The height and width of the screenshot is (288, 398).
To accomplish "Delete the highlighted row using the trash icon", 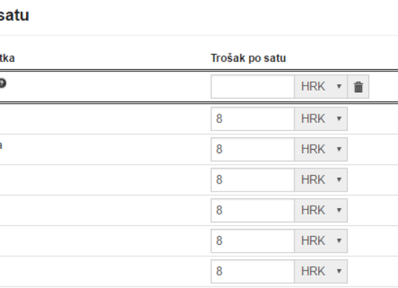I will (x=358, y=86).
